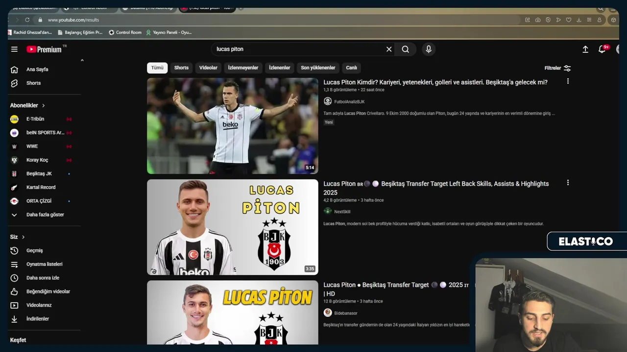
Task: Click the 'Yeni' badge under first video
Action: [x=329, y=122]
